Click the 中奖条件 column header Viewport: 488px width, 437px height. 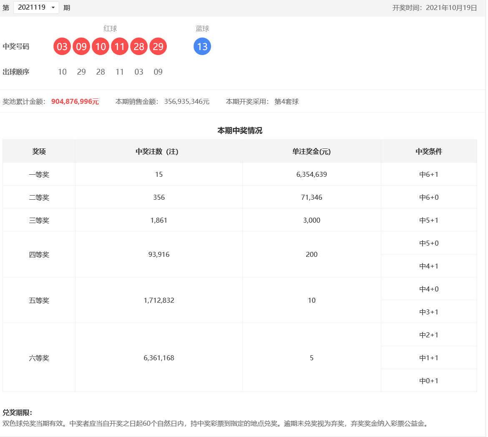[x=429, y=151]
